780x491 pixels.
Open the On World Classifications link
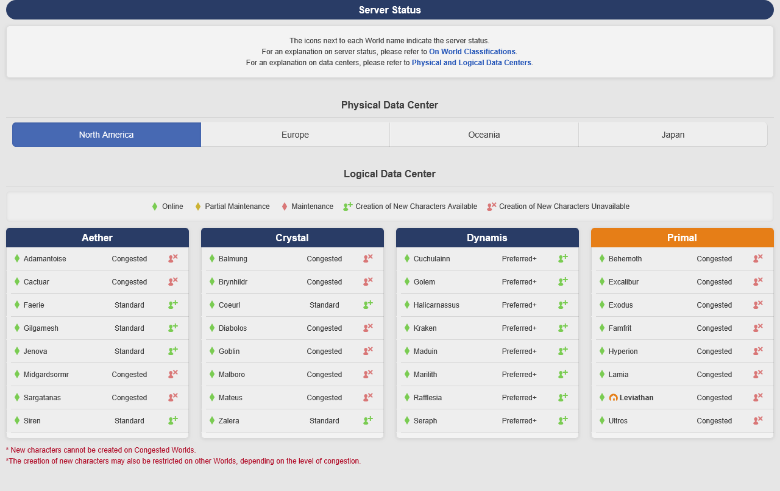pos(472,52)
